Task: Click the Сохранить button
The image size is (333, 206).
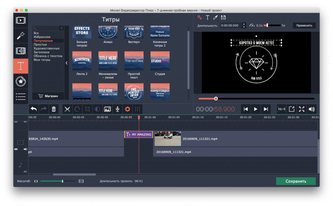Action: pyautogui.click(x=296, y=181)
